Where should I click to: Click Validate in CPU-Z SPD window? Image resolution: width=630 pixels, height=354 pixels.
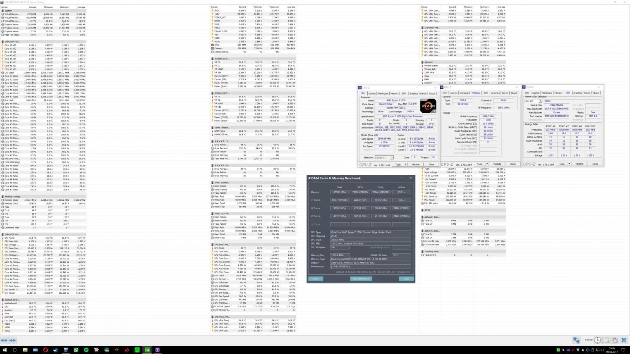tap(579, 164)
